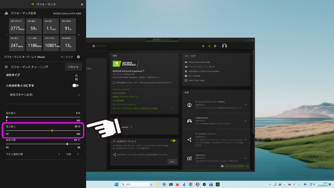This screenshot has height=188, width=334.
Task: Select next fan speed target option
Action: click(x=78, y=154)
